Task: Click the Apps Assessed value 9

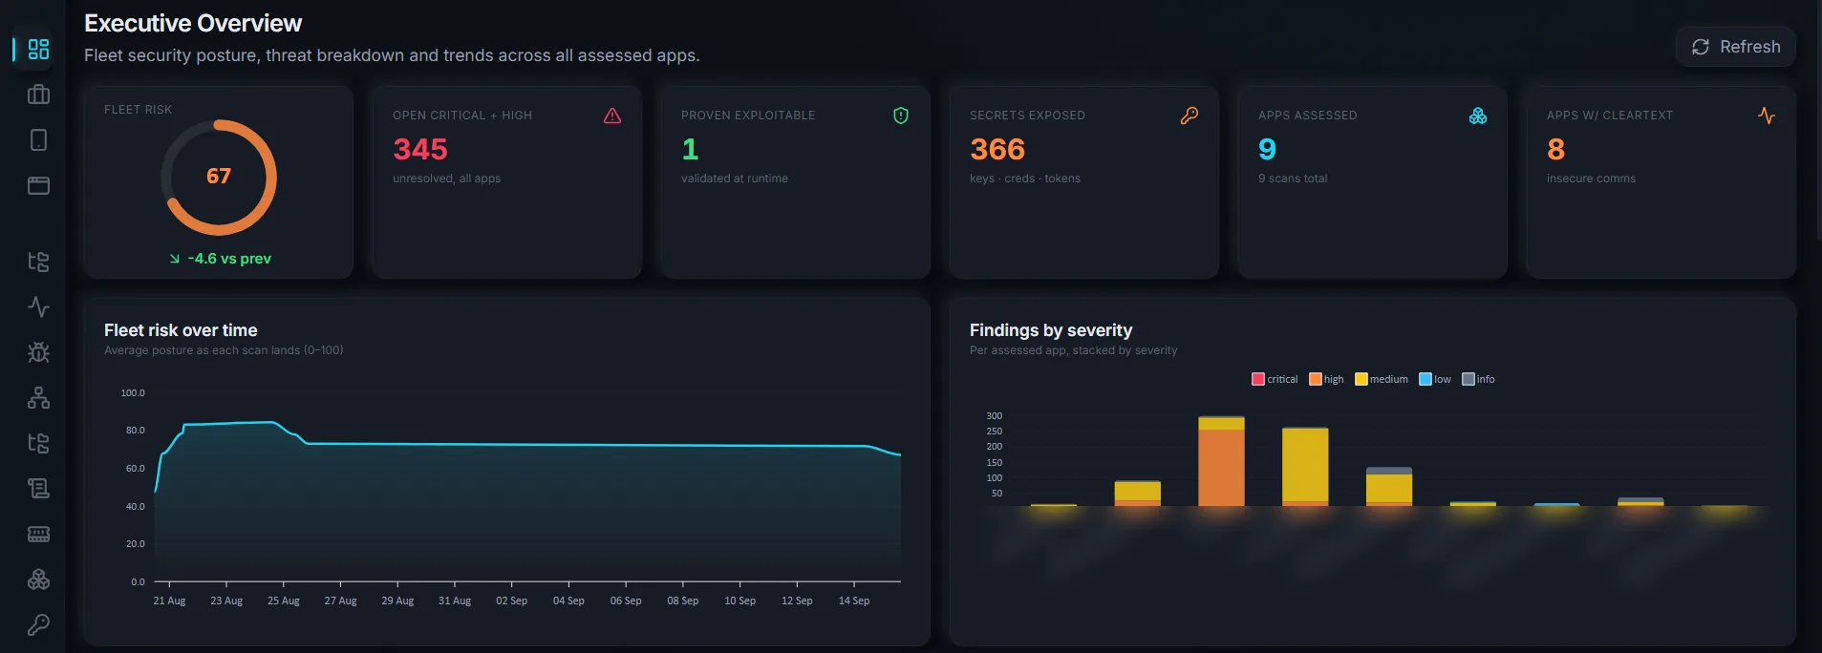Action: coord(1267,149)
